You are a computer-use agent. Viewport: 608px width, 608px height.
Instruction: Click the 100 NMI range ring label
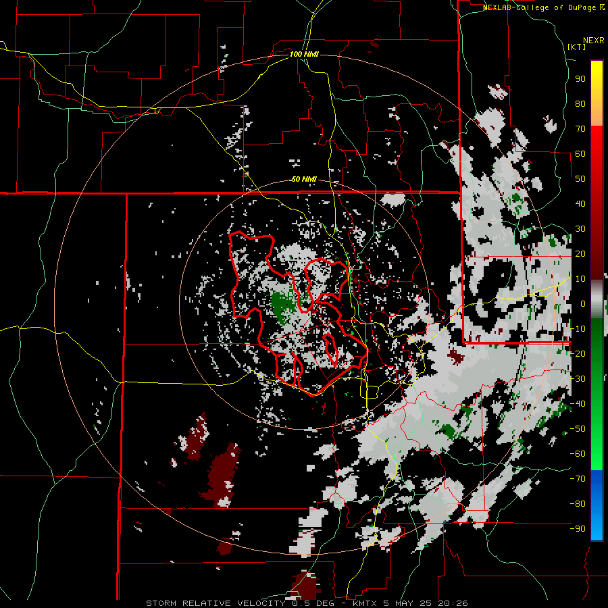click(304, 54)
